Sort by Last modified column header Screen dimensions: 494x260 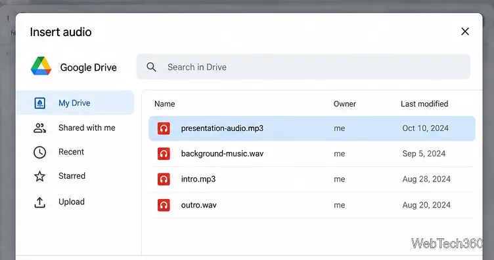click(424, 104)
